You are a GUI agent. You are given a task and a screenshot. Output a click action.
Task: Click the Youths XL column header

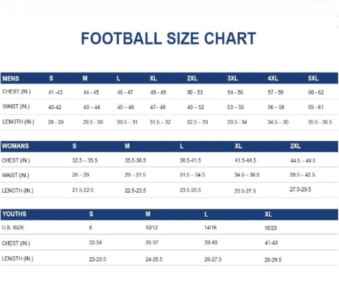coord(268,214)
